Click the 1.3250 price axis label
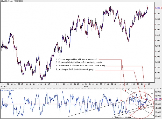Screen dimensions: 162x119 158,14
